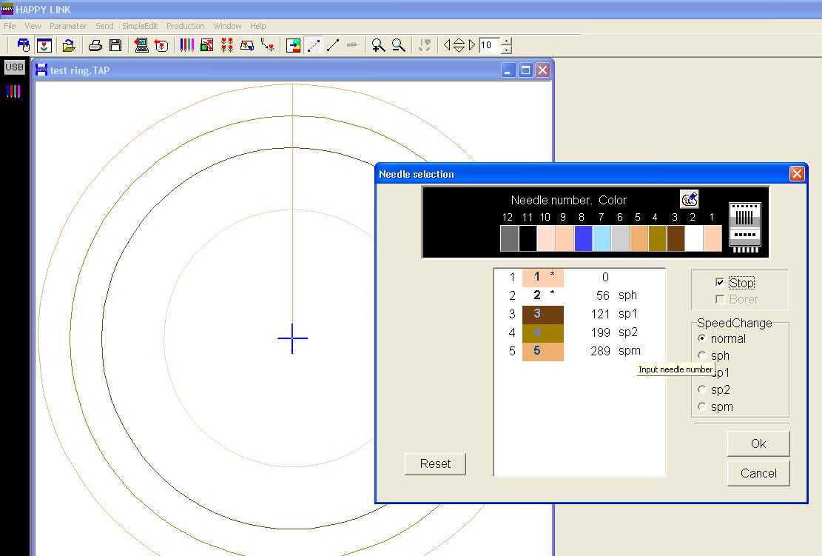The image size is (822, 556).
Task: Uncheck the Stop checkbox
Action: [720, 283]
